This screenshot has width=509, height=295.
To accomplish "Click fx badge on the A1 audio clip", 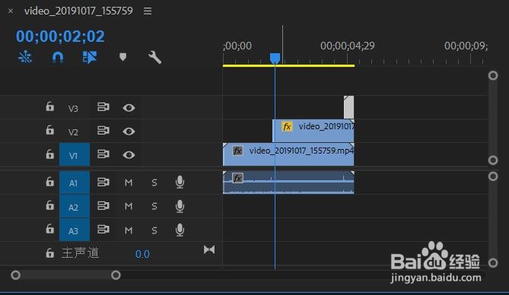I will 237,178.
